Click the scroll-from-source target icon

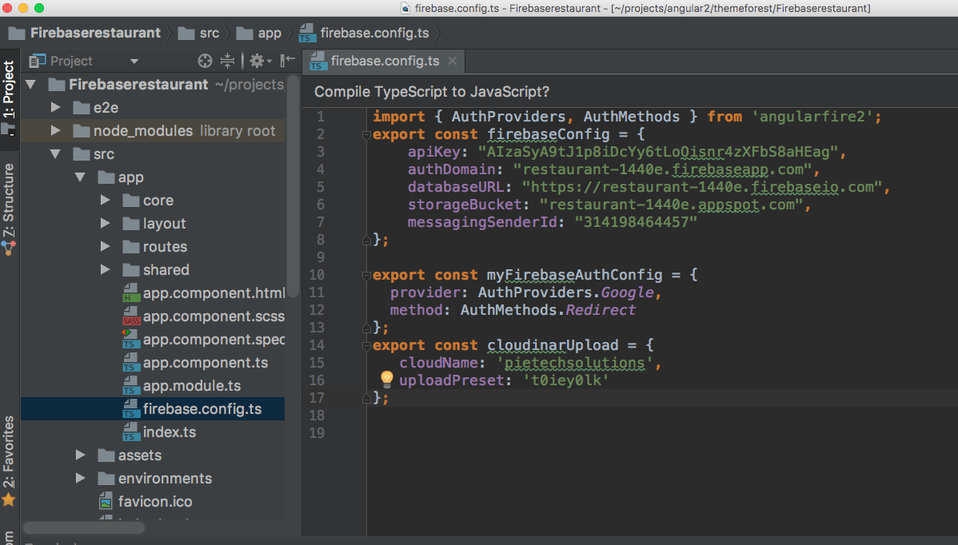pyautogui.click(x=205, y=61)
